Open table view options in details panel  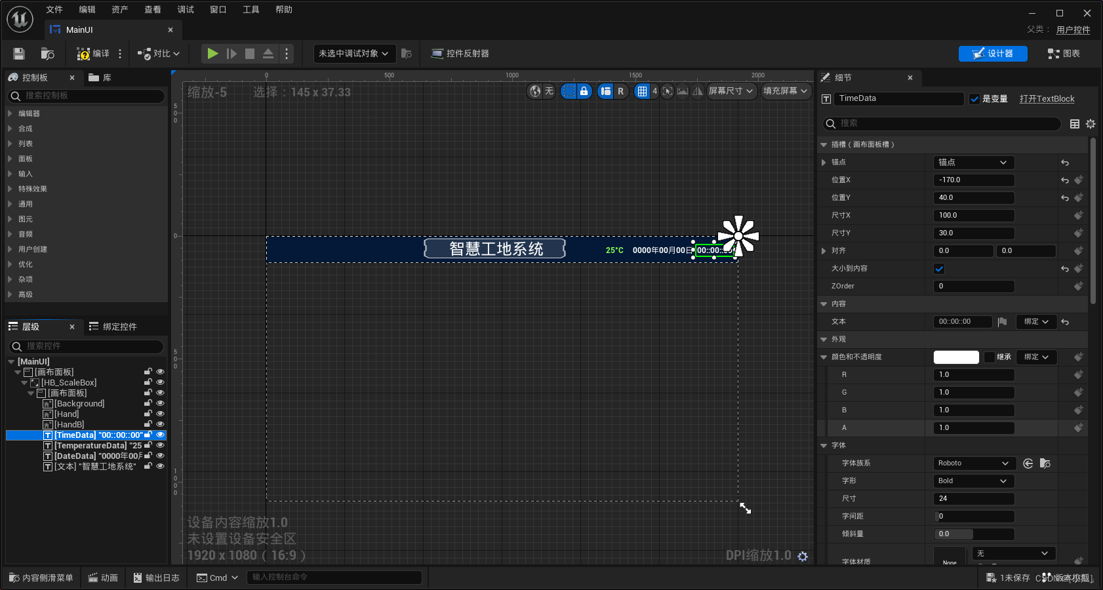pos(1075,124)
